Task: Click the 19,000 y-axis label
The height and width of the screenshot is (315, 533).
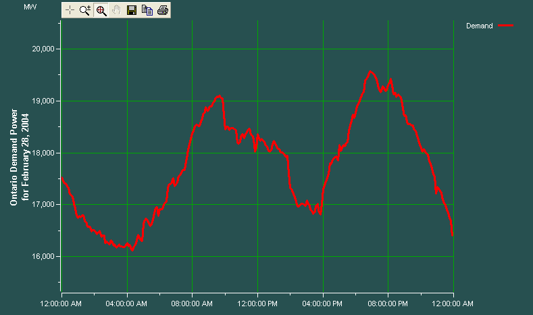Action: tap(45, 101)
